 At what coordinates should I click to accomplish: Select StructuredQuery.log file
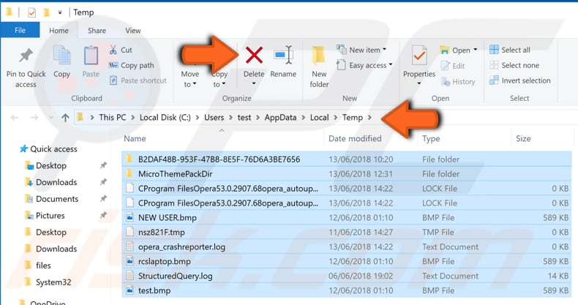click(347, 276)
